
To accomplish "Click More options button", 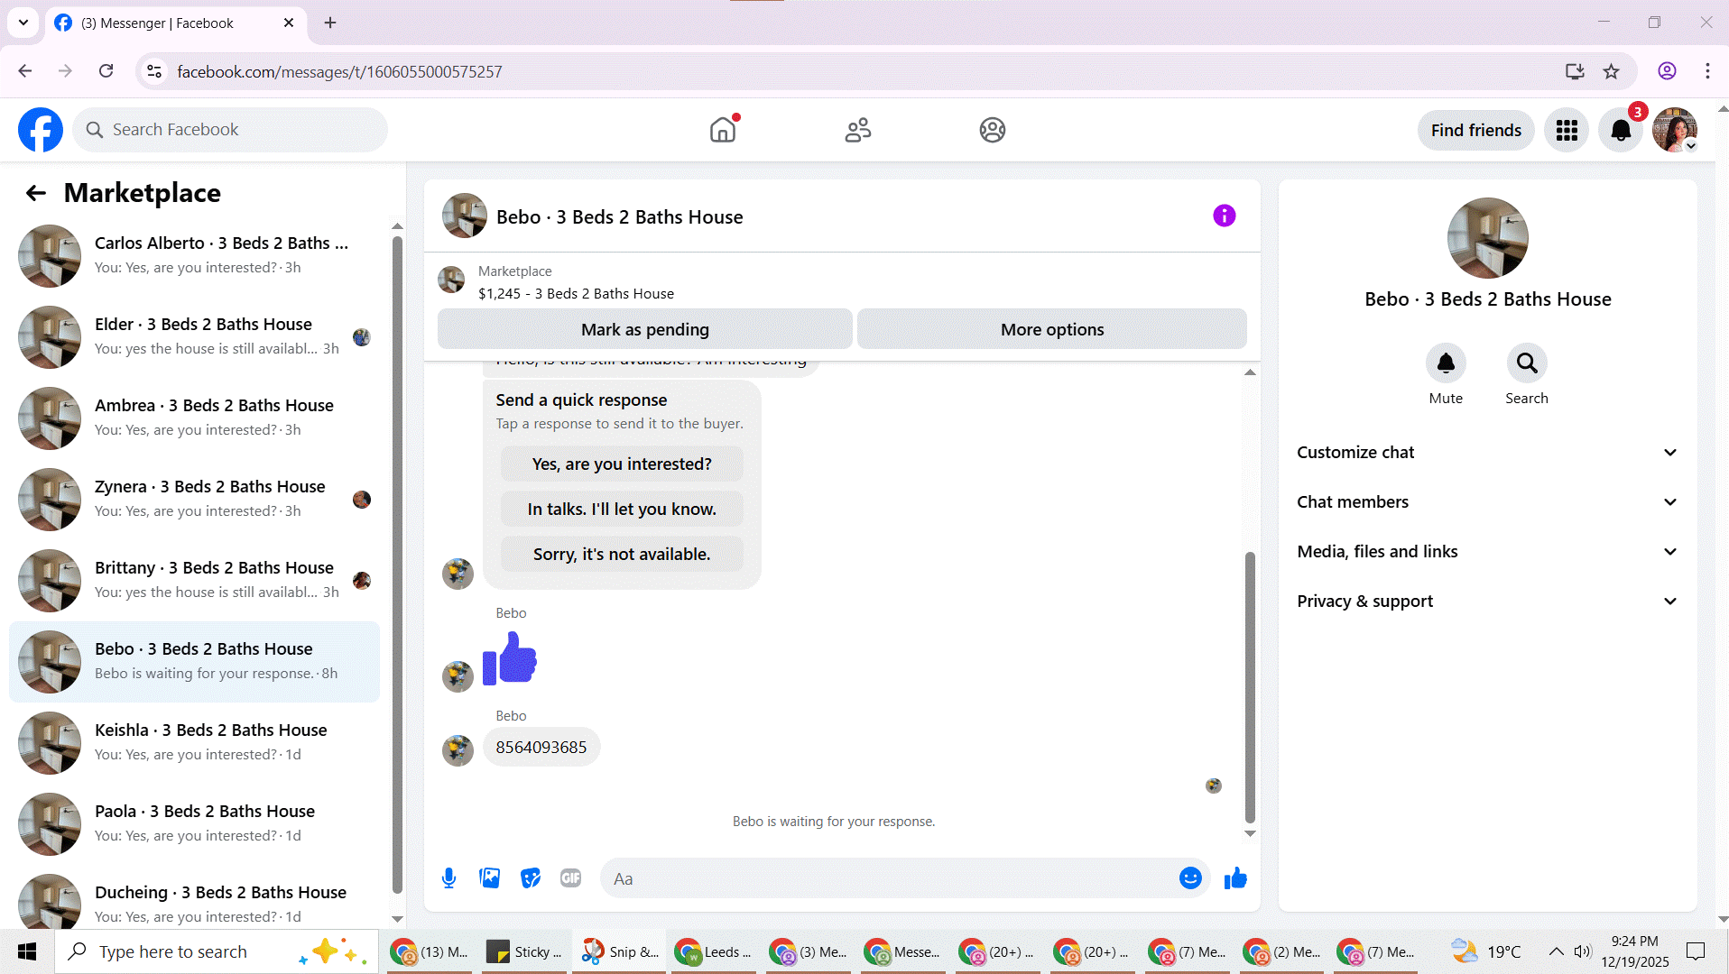I will pyautogui.click(x=1052, y=329).
